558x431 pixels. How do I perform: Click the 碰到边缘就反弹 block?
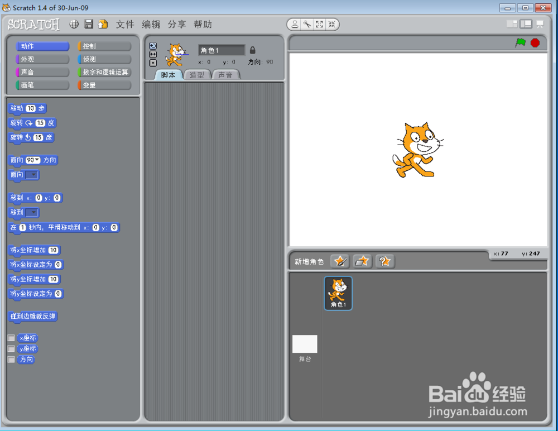[33, 317]
